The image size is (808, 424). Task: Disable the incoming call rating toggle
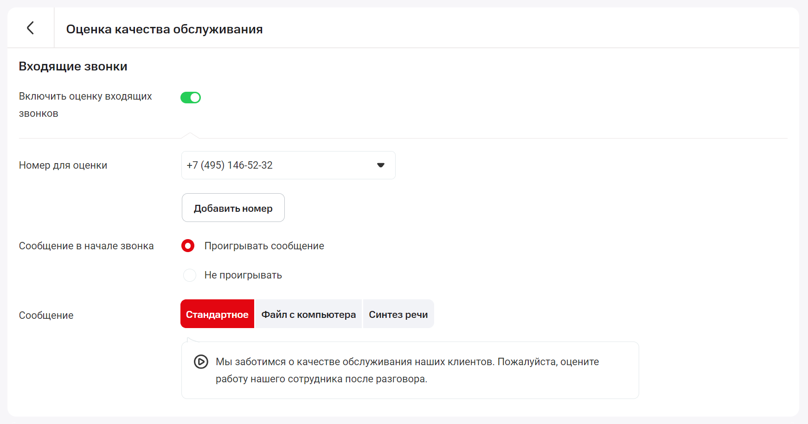coord(191,97)
